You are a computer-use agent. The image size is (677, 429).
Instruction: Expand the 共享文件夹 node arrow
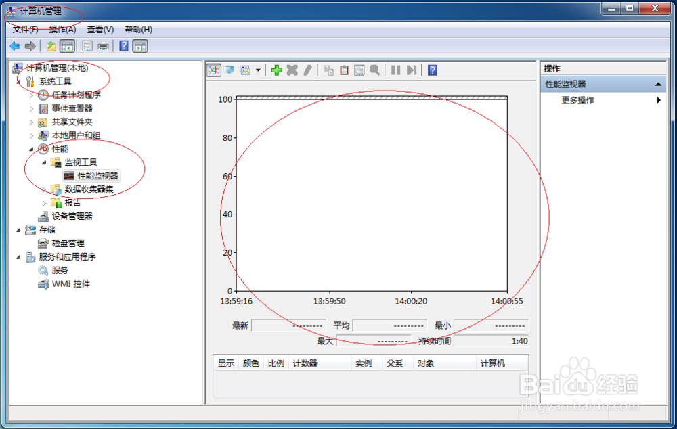click(x=31, y=122)
